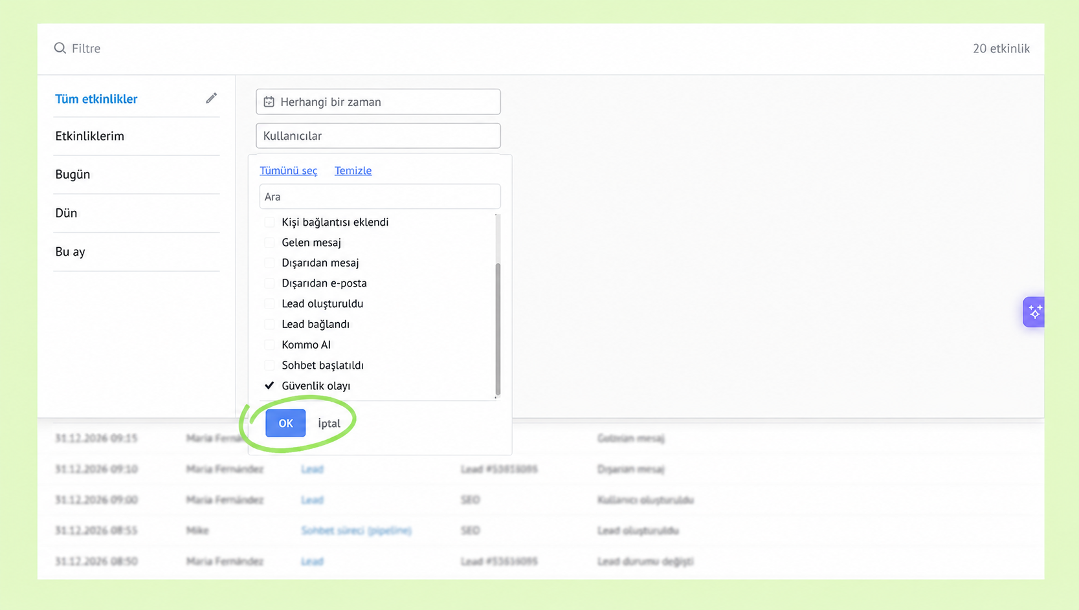Screen dimensions: 1079x610
Task: Open the Kullanıcılar selector field
Action: 378,136
